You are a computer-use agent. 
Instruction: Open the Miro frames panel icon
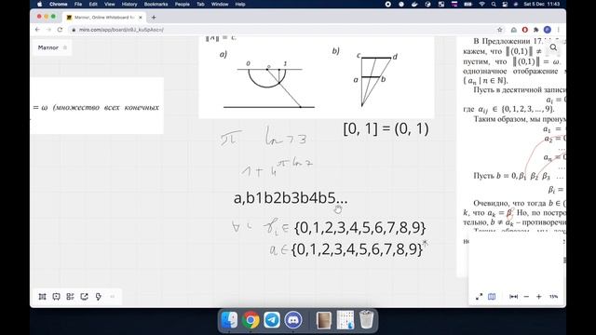(x=42, y=297)
